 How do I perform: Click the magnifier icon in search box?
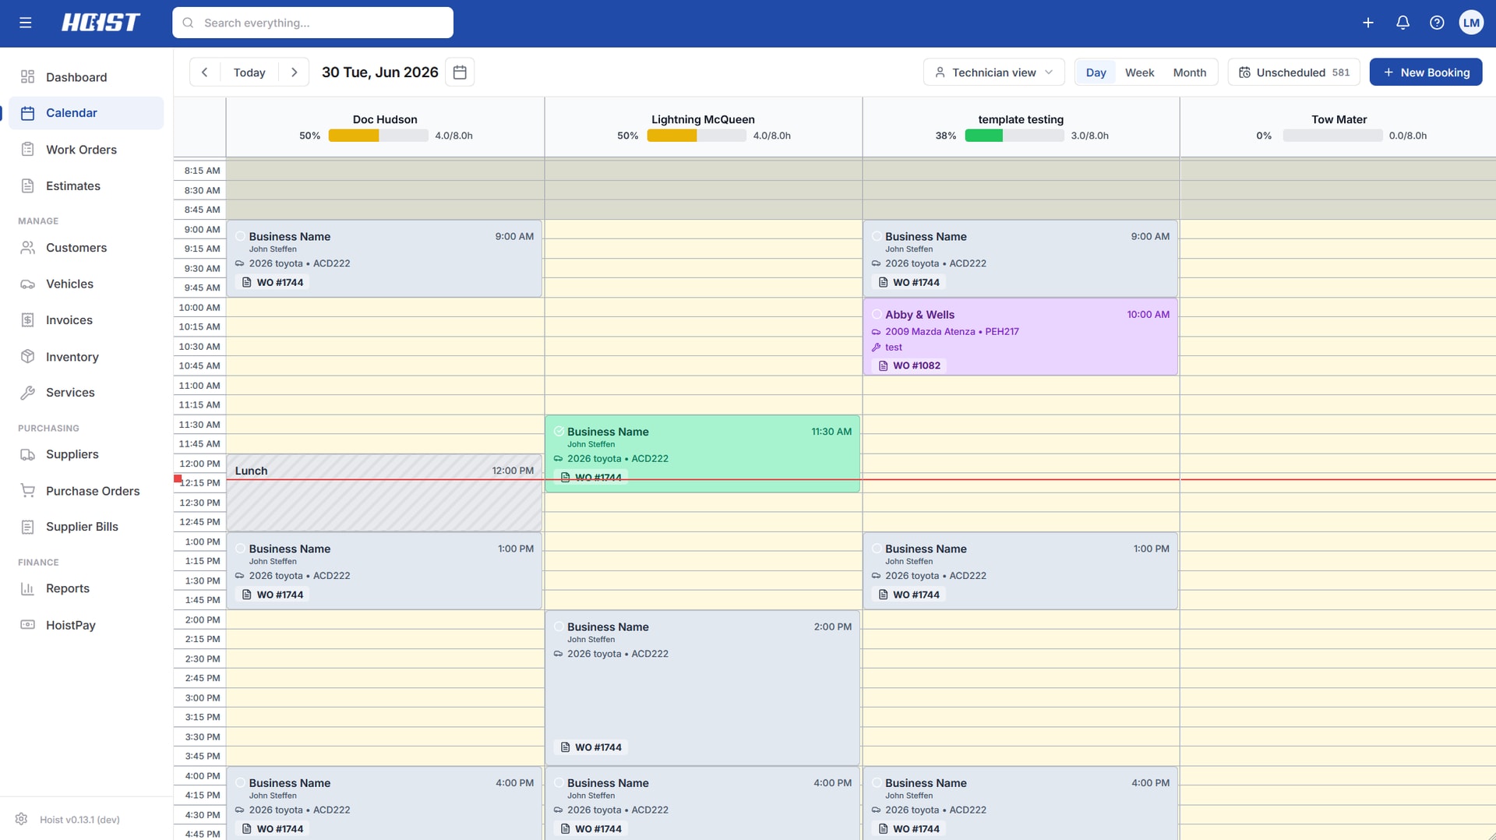tap(188, 23)
